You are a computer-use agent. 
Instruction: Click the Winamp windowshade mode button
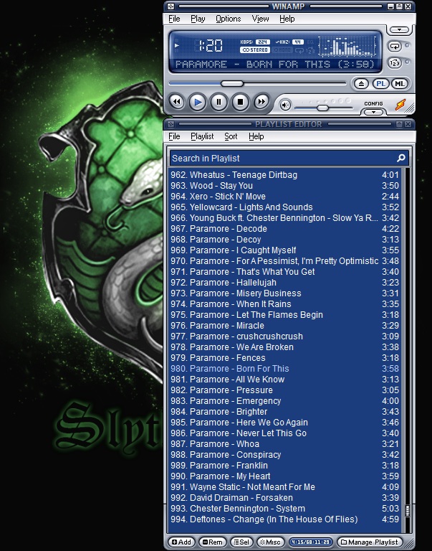point(399,6)
